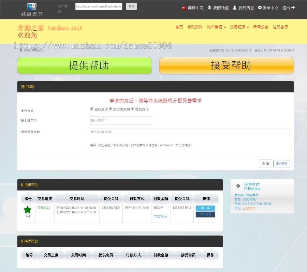Click the envelope icon beside 报单中心
This screenshot has height=272, width=307.
260,7
